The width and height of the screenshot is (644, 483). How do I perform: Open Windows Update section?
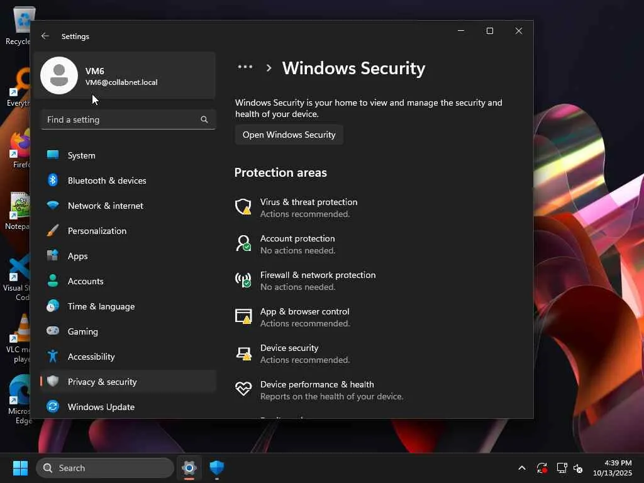click(x=128, y=407)
